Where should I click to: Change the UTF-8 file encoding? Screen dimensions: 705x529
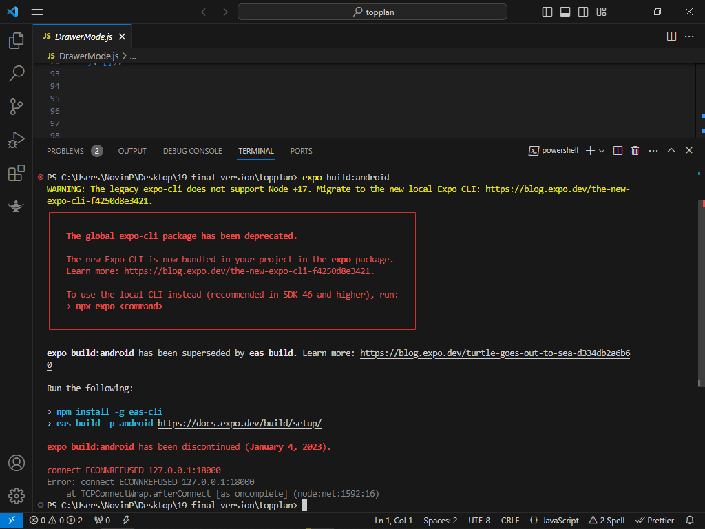pos(479,521)
